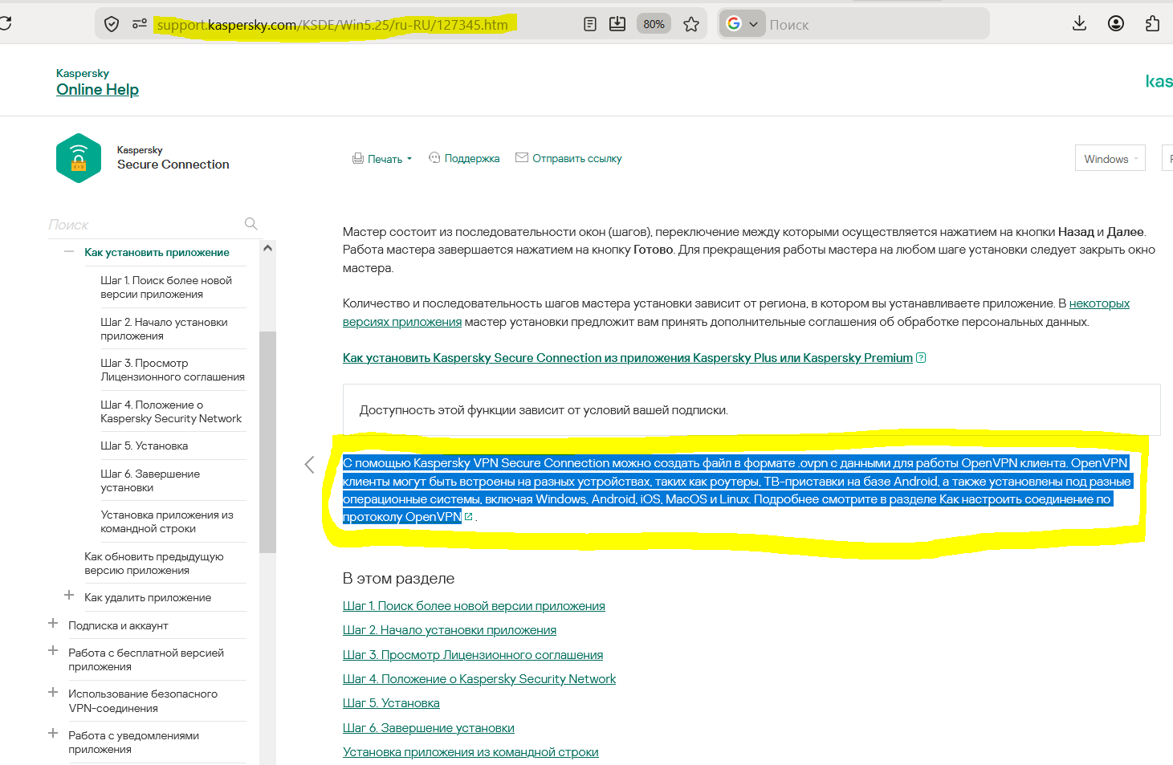Viewport: 1173px width, 765px height.
Task: Open content link Установка приложения из командной строки
Action: point(470,752)
